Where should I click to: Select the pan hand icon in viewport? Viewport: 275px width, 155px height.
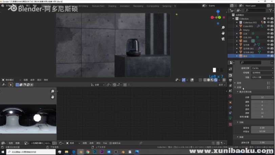(x=223, y=33)
